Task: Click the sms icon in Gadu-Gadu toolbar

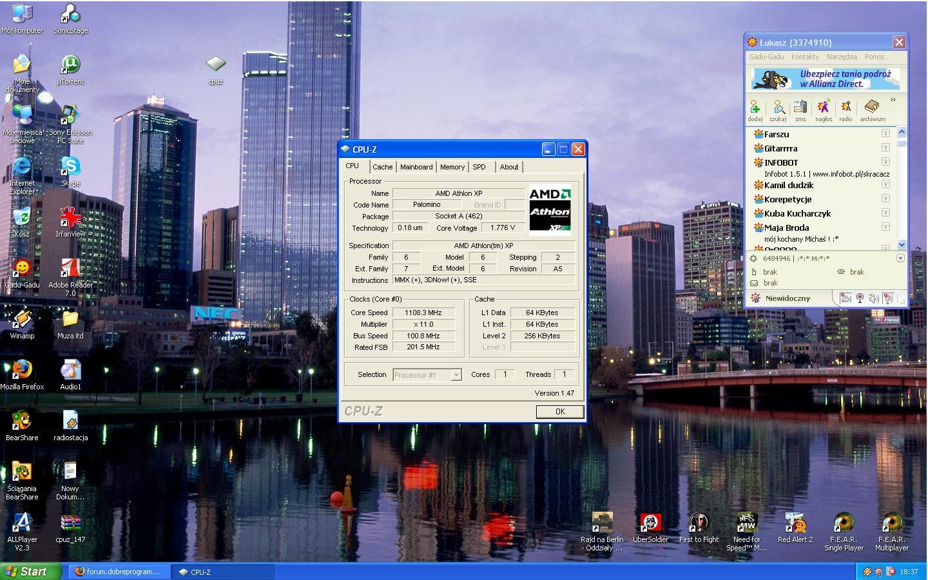Action: click(800, 110)
